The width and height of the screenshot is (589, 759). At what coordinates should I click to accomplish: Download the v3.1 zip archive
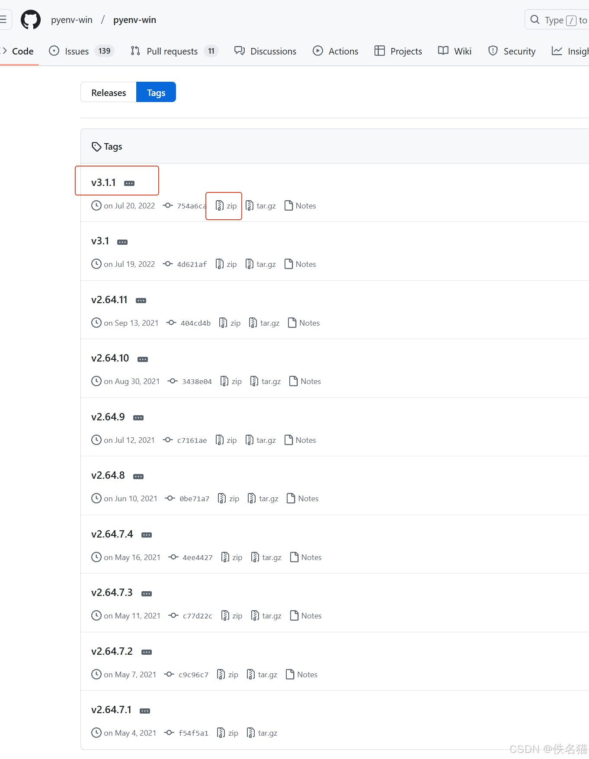coord(226,264)
